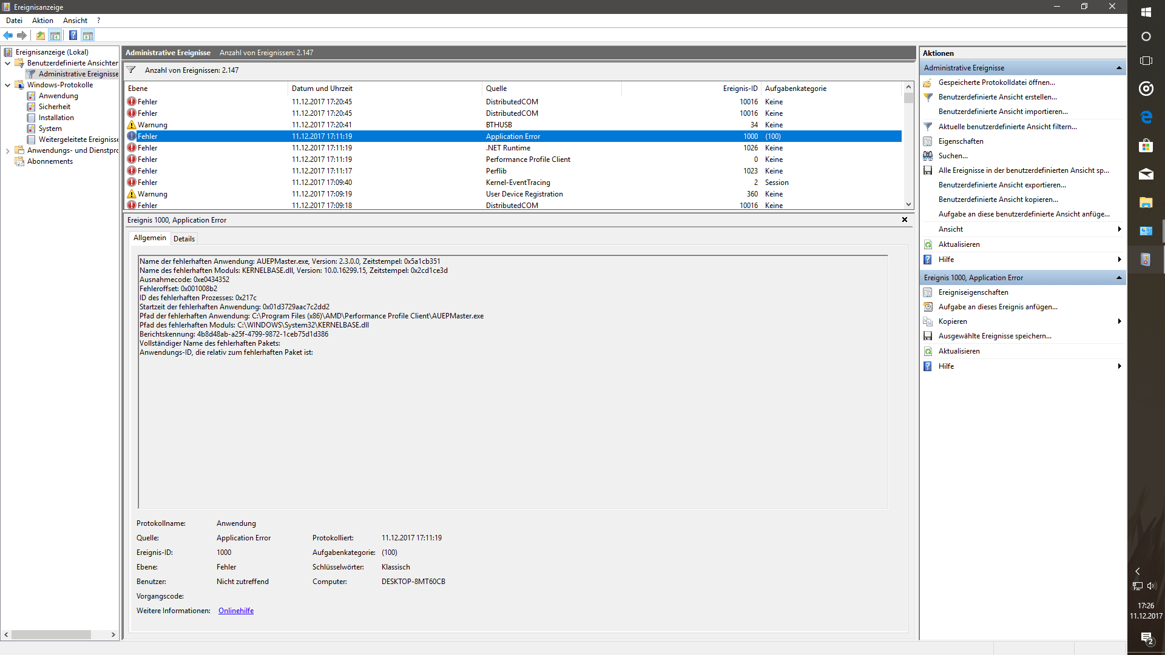Click the blue help question mark toolbar icon
The image size is (1165, 655).
[73, 35]
